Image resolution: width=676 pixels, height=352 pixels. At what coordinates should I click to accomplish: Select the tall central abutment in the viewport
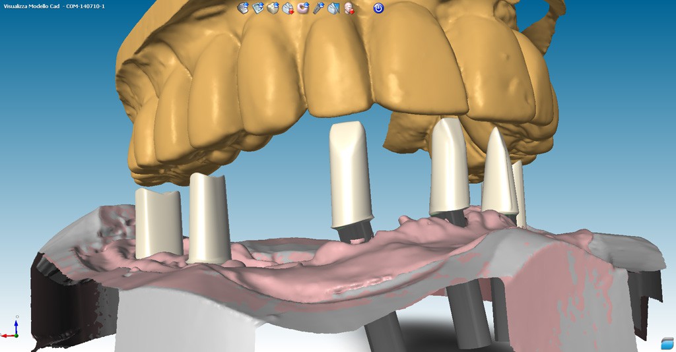pyautogui.click(x=351, y=174)
